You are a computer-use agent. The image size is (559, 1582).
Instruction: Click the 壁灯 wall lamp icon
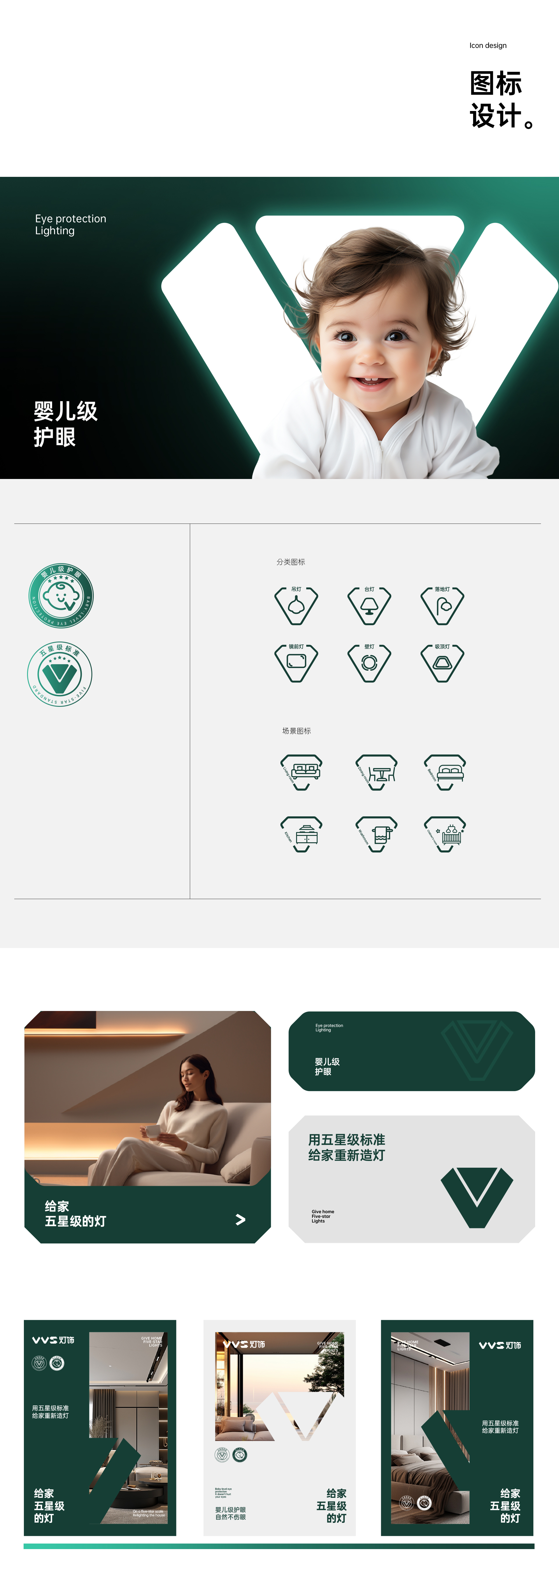(x=369, y=663)
